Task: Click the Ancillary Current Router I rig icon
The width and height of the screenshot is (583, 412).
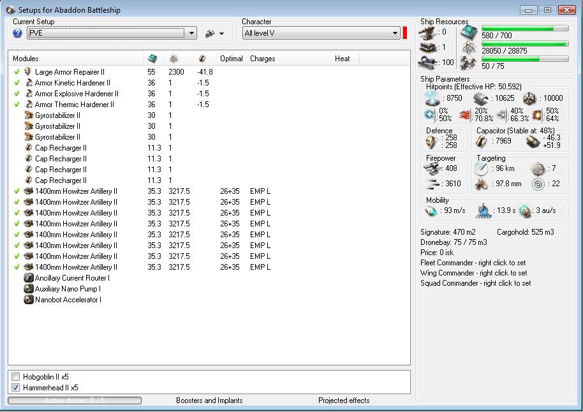Action: [x=29, y=278]
